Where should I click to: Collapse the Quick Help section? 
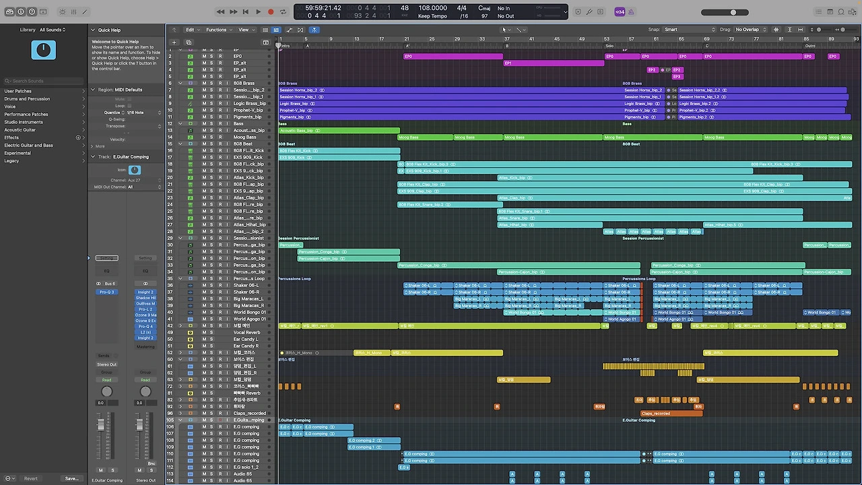pos(93,30)
